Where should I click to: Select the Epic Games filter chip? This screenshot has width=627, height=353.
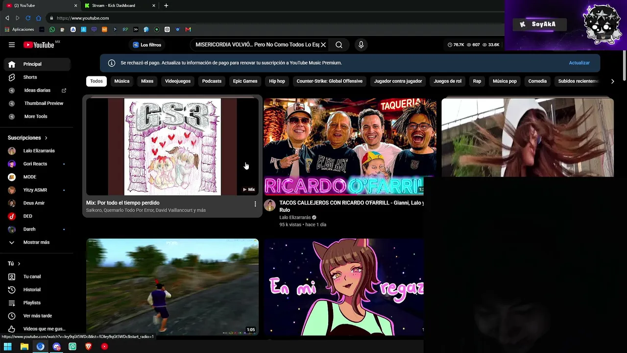(x=245, y=81)
